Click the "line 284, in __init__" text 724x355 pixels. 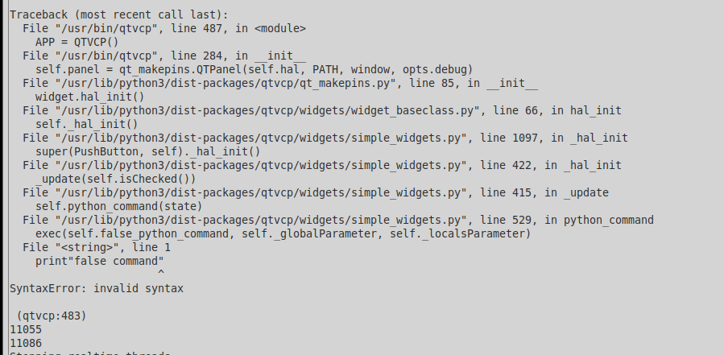click(x=238, y=56)
